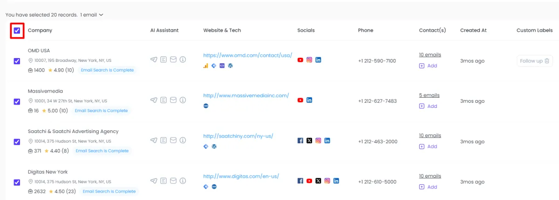The image size is (559, 200).
Task: View Massivemedia '5 emails' link
Action: click(429, 95)
